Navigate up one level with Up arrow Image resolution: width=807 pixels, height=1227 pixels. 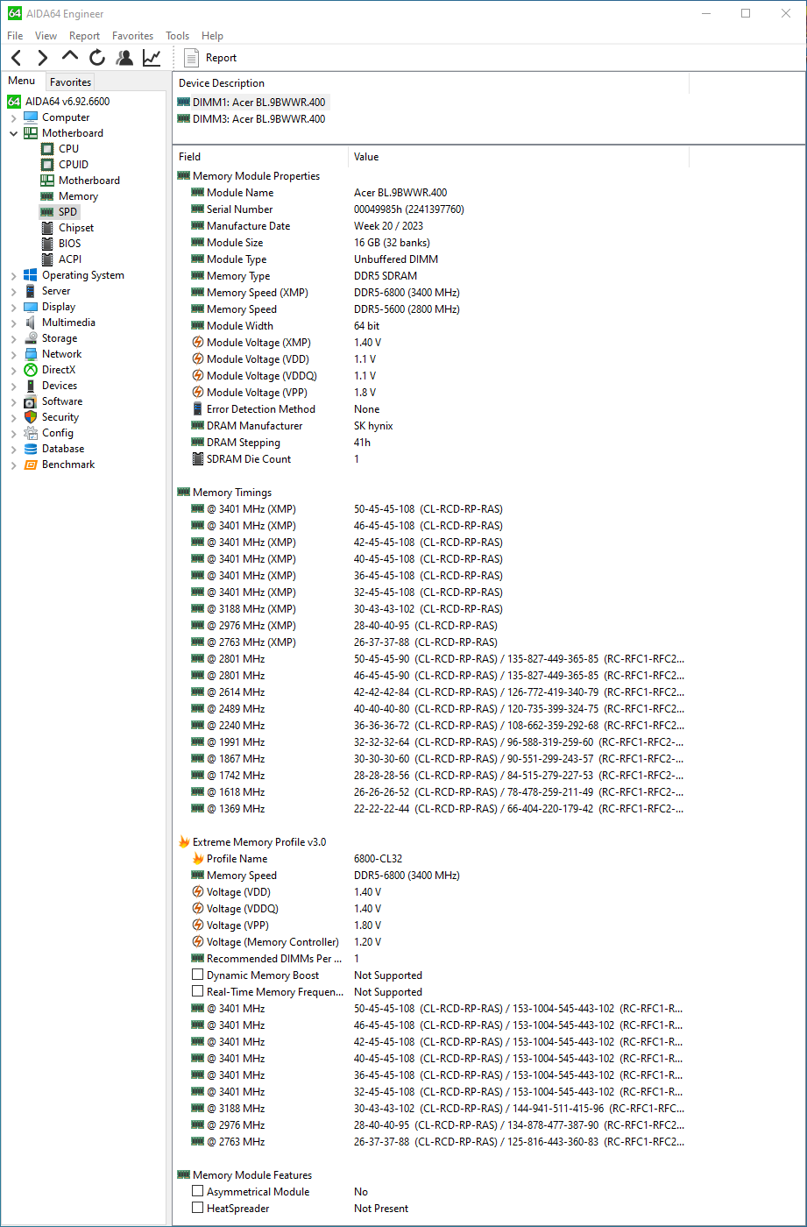[70, 57]
